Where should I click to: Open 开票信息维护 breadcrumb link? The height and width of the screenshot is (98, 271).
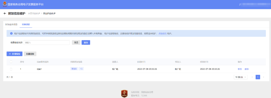34,13
